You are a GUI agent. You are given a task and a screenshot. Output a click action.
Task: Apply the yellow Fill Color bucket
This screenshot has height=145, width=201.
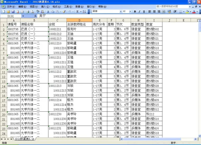187,12
